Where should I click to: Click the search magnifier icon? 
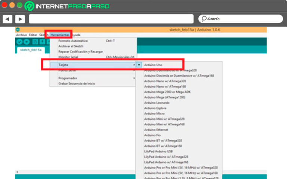(204, 19)
